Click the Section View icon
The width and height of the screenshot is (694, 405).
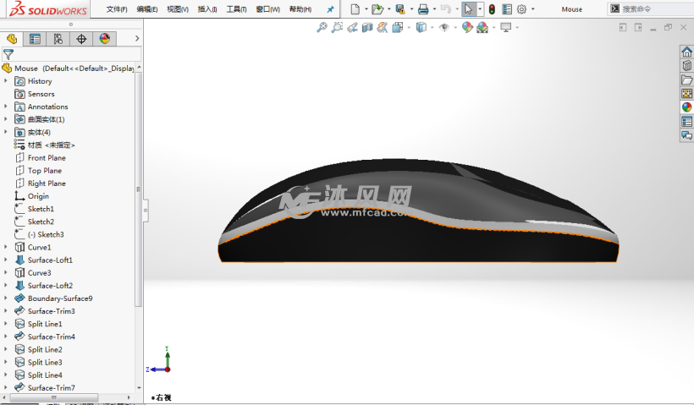[367, 27]
